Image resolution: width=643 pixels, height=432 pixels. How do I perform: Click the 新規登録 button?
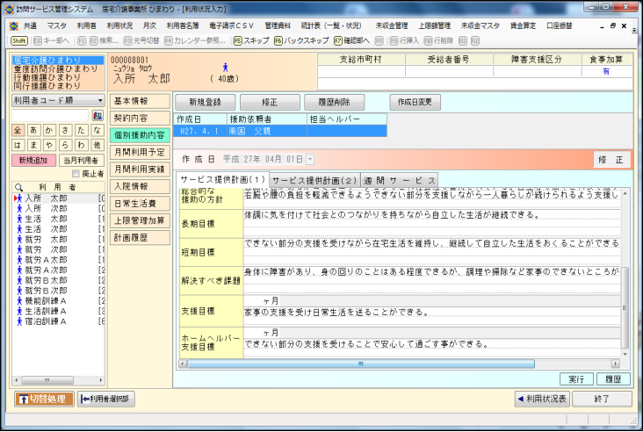202,101
